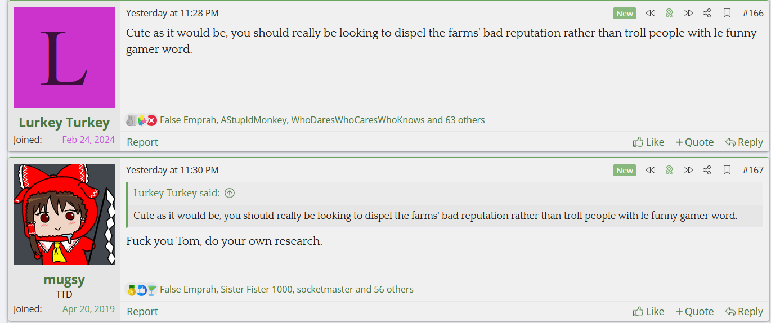
Task: Toggle the bookmark on post #167
Action: [727, 170]
